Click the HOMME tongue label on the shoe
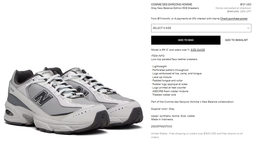This screenshot has width=255, height=142. (46, 73)
